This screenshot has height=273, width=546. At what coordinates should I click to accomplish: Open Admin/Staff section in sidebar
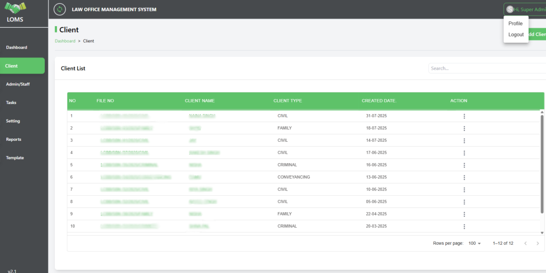(18, 84)
